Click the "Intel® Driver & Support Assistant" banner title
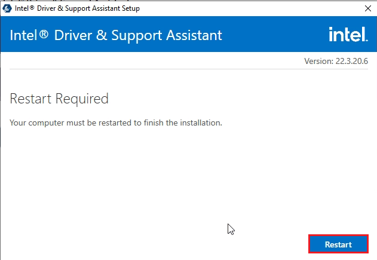The height and width of the screenshot is (260, 377). tap(116, 35)
